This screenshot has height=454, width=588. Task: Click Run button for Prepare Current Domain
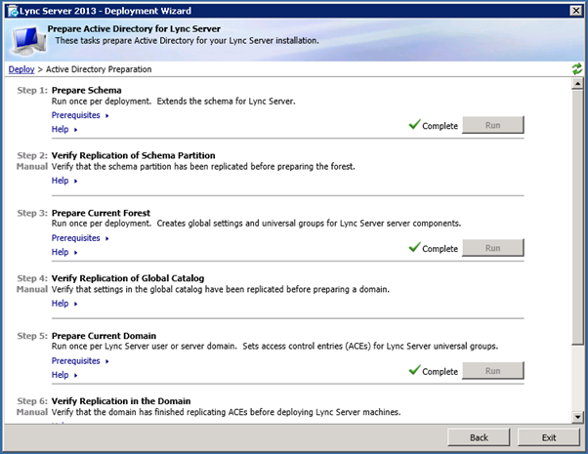pyautogui.click(x=492, y=371)
